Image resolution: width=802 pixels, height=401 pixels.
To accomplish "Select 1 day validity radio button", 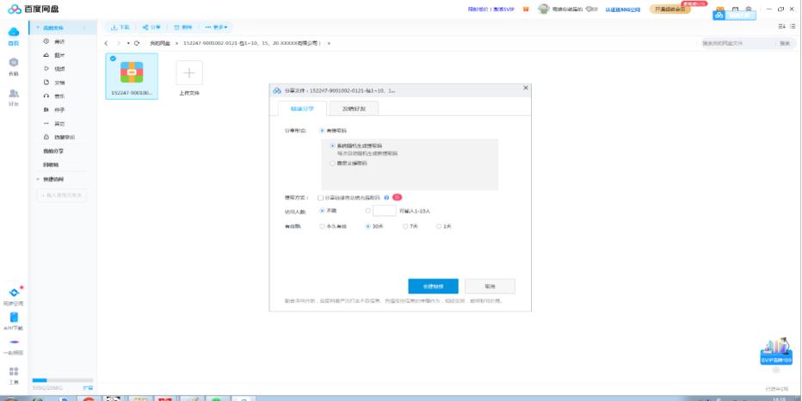I will pos(439,226).
